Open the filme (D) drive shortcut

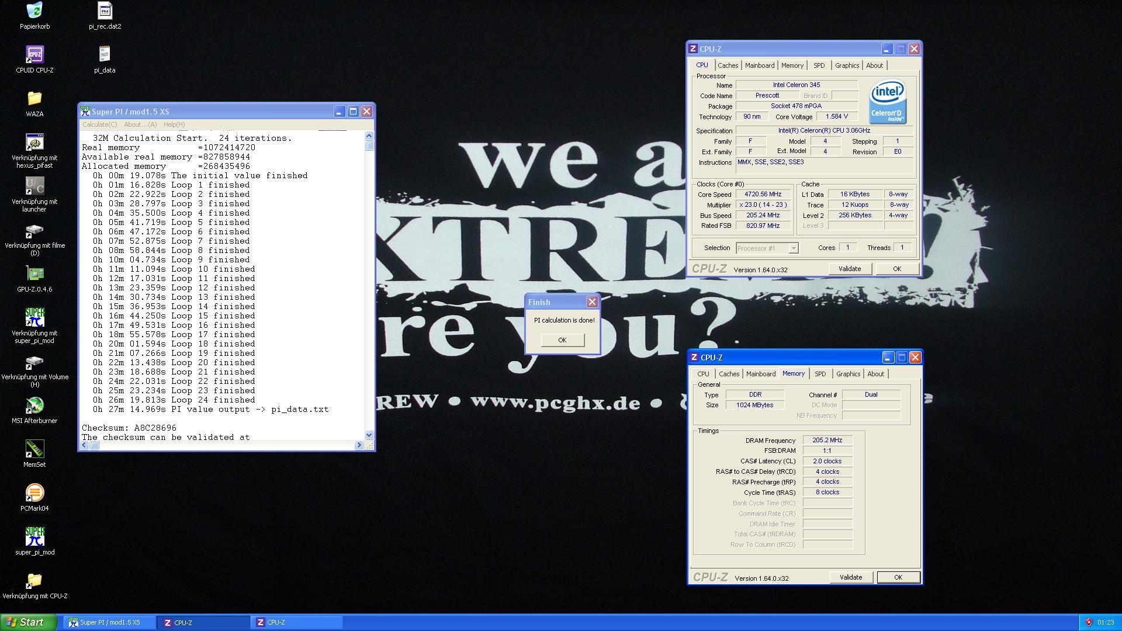click(x=34, y=230)
